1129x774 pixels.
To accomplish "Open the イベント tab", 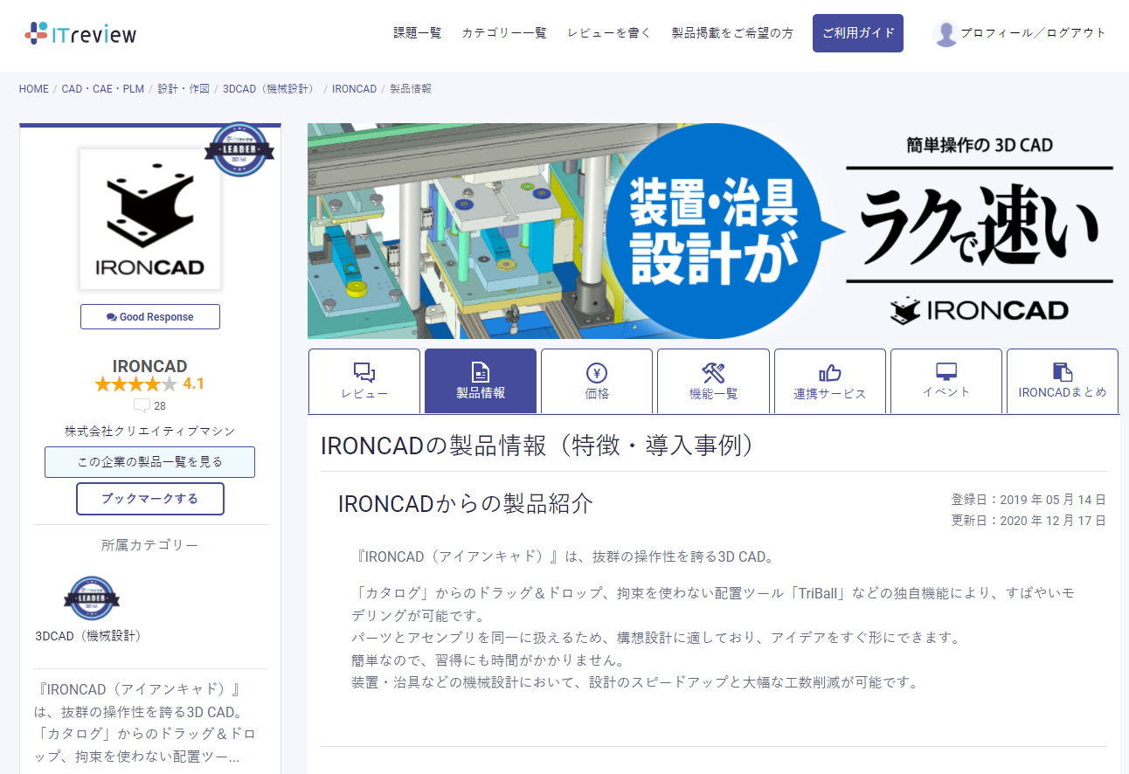I will click(x=946, y=381).
